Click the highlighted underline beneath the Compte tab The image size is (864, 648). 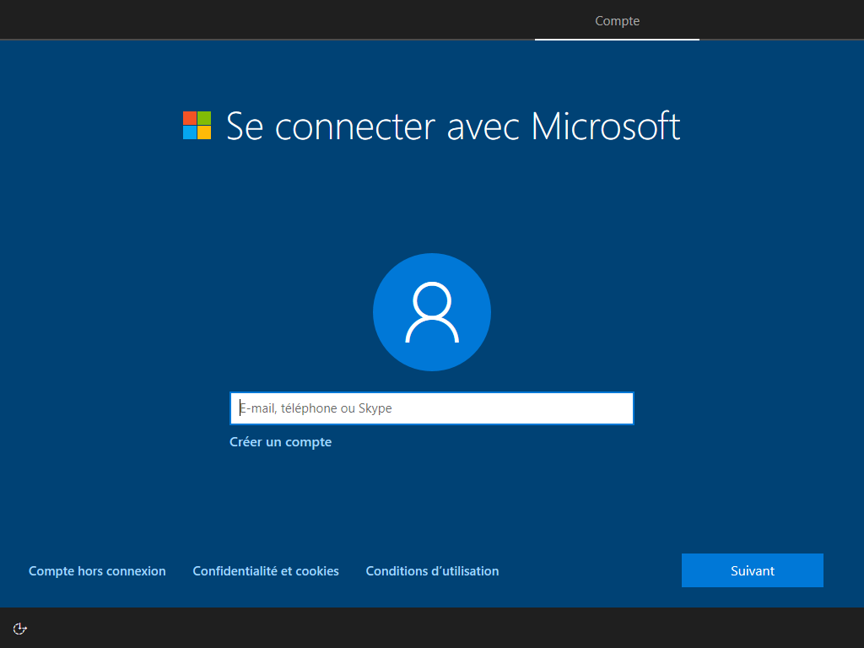click(617, 39)
